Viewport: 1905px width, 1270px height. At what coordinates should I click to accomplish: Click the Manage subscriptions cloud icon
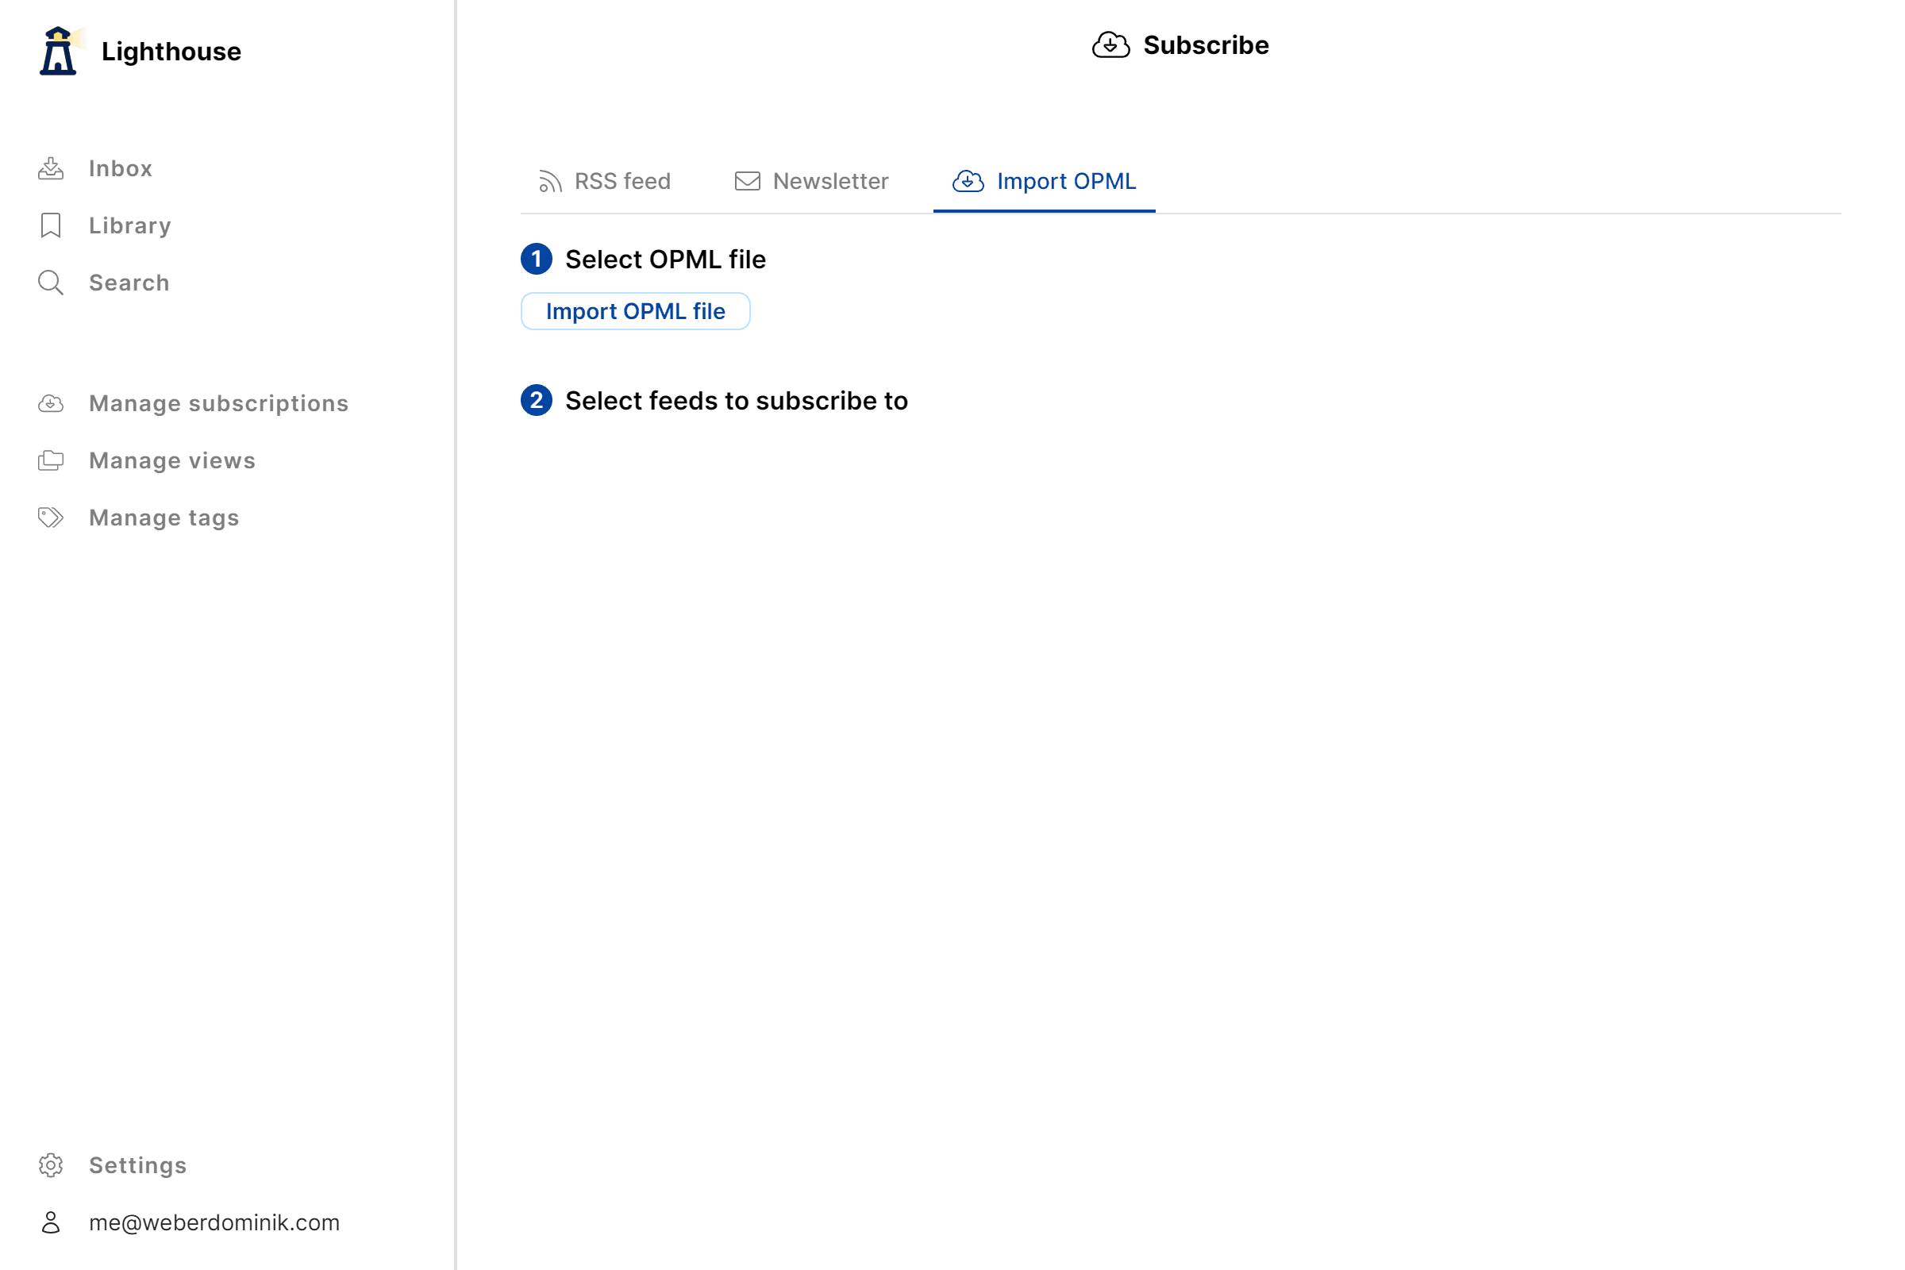[x=51, y=403]
